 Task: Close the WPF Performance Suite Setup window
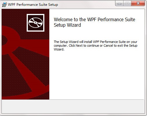pyautogui.click(x=138, y=3)
